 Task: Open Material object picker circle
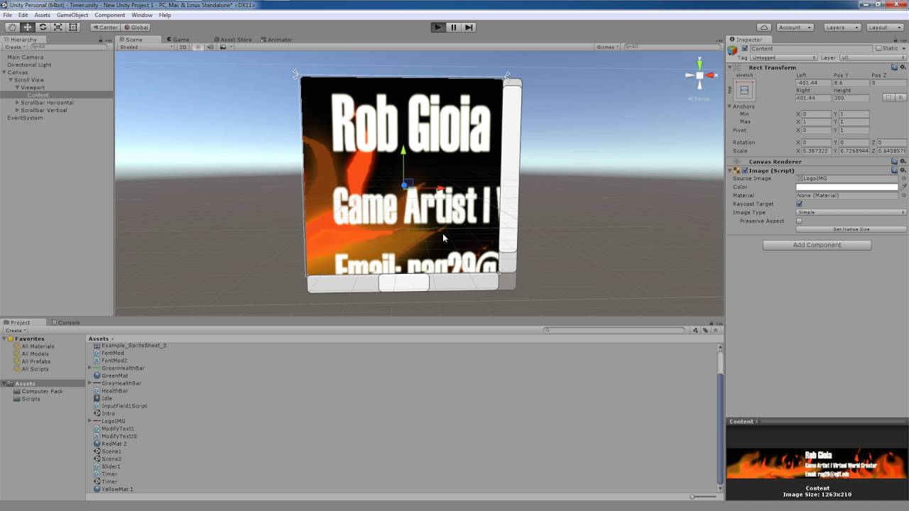coord(903,195)
